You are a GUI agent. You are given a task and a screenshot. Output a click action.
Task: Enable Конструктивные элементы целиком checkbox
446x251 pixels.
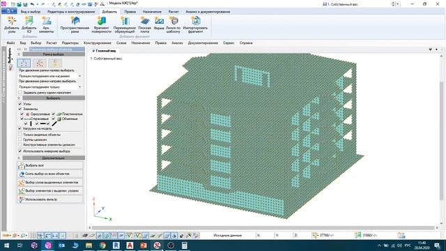(x=20, y=144)
